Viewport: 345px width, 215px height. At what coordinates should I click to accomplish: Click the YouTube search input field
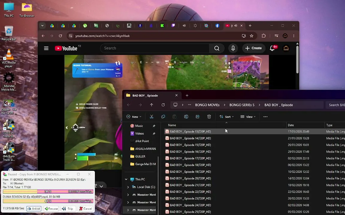coord(155,48)
